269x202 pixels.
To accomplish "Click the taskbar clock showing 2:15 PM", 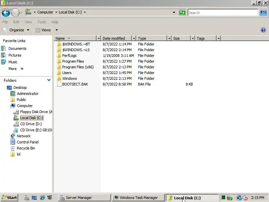I will 258,198.
